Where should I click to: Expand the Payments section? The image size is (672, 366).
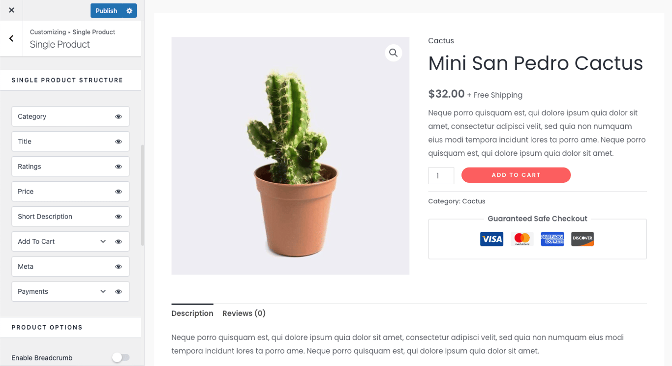[103, 291]
